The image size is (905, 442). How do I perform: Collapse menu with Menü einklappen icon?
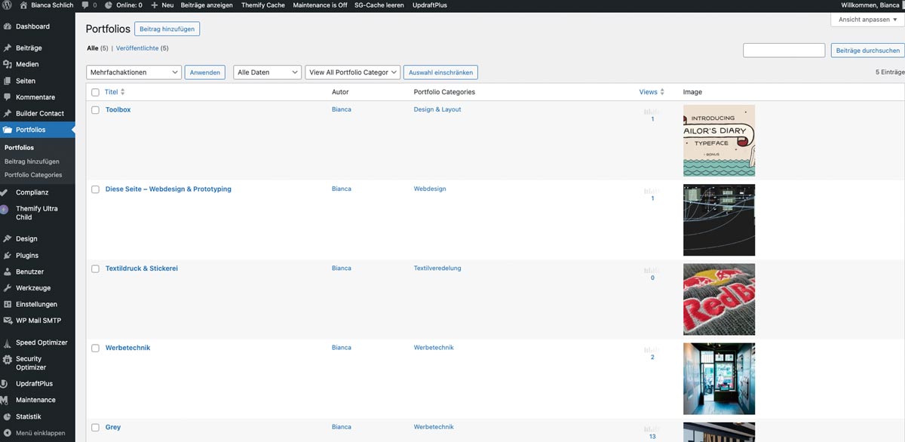(x=7, y=434)
